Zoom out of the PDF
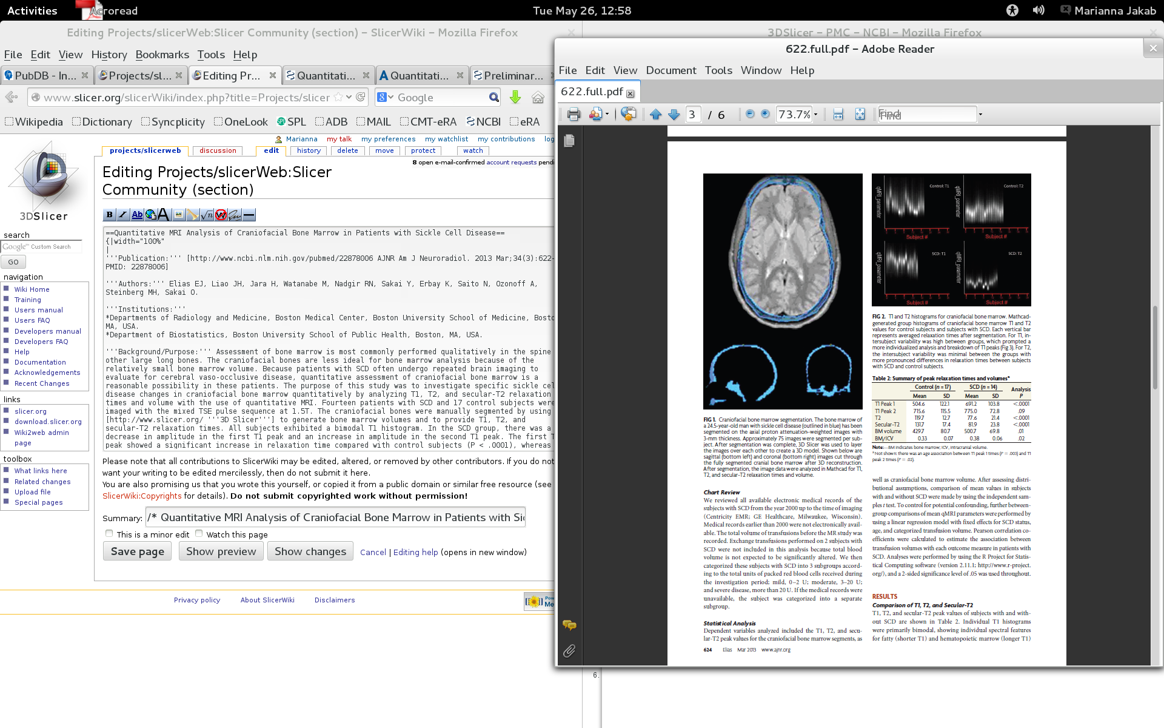The height and width of the screenshot is (728, 1164). click(750, 114)
